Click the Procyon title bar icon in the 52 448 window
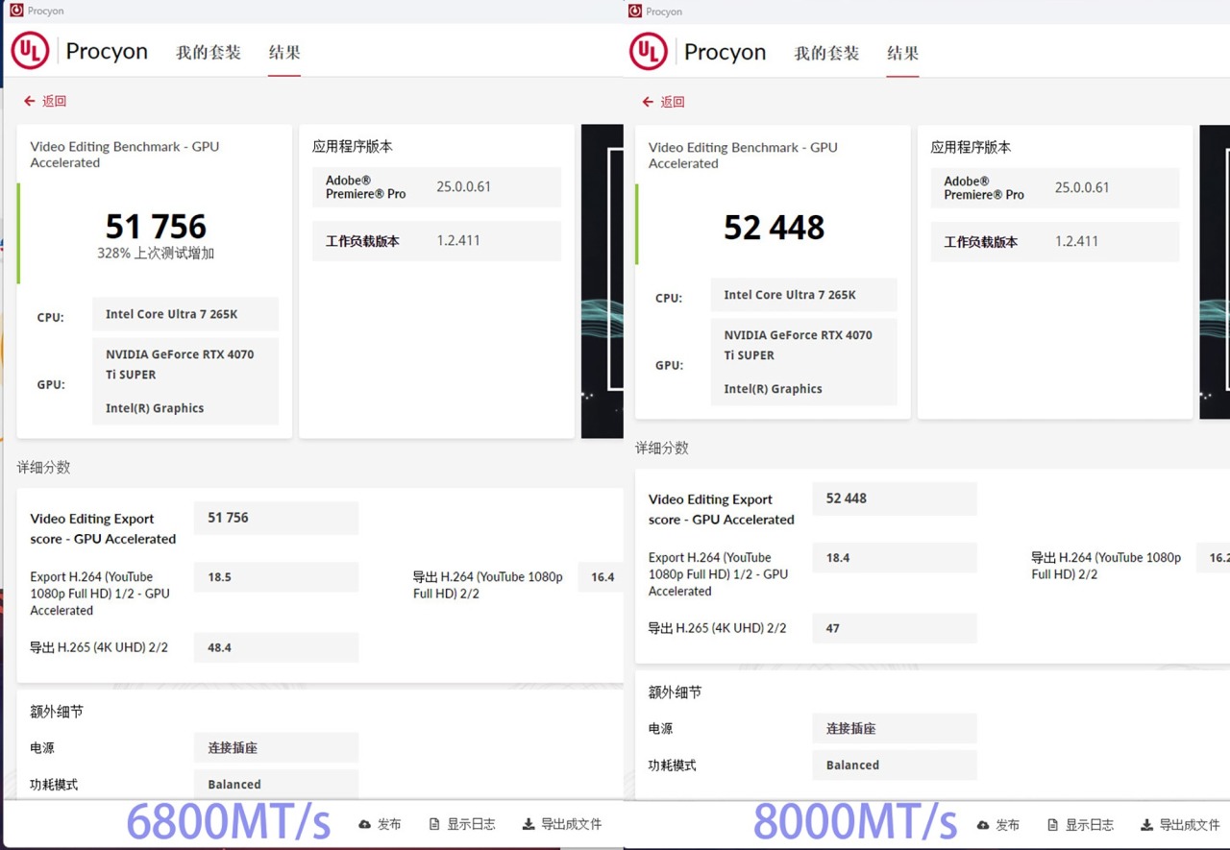Image resolution: width=1230 pixels, height=850 pixels. (634, 11)
